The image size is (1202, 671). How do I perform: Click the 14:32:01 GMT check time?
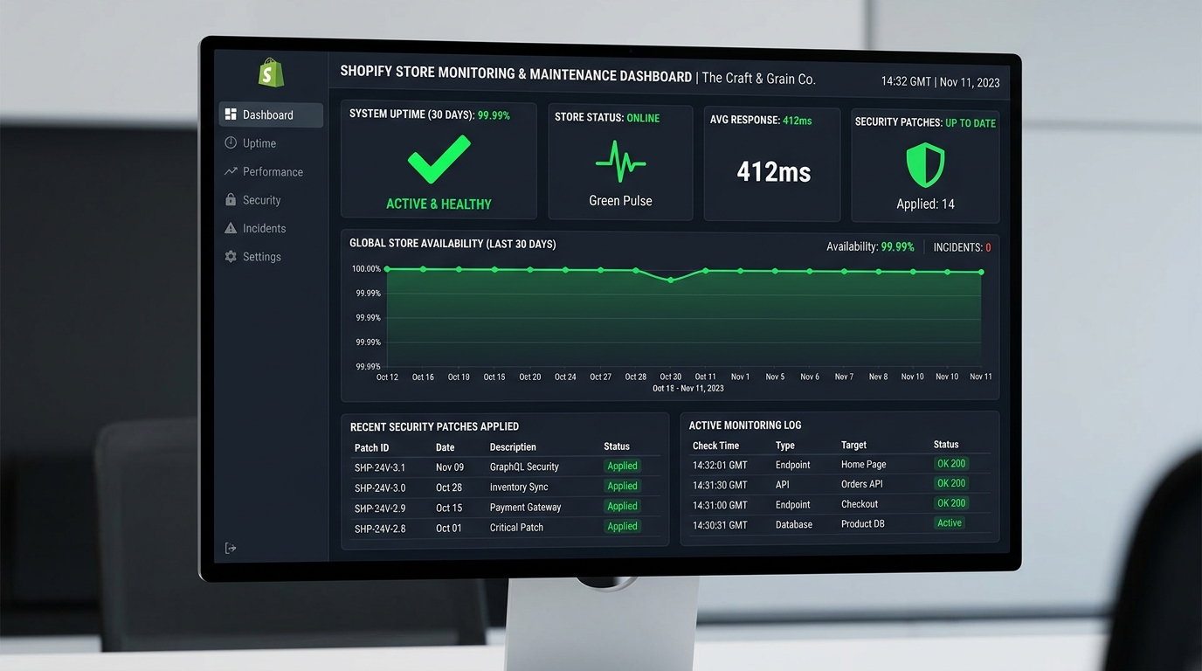[x=720, y=465]
